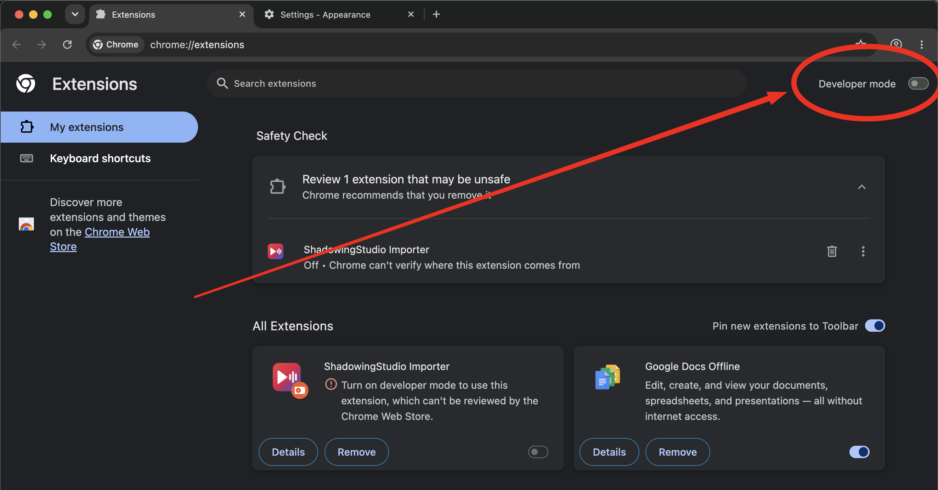Click the Chrome logo beside Extensions title
This screenshot has width=938, height=490.
(x=26, y=84)
